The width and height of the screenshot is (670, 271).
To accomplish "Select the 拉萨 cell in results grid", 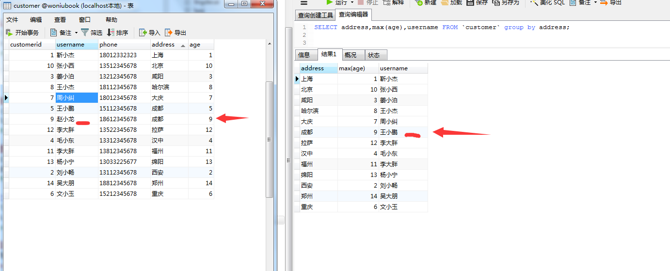I will 319,143.
